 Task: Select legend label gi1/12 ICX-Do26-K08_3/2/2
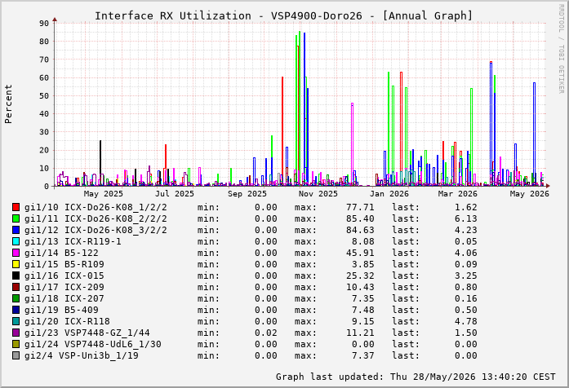coord(96,230)
